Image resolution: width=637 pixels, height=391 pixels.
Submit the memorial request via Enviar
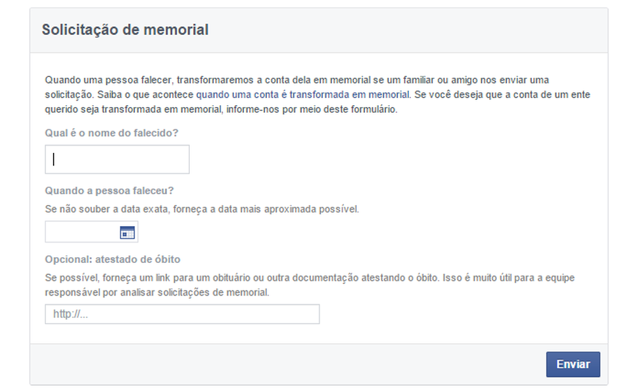[x=572, y=365]
